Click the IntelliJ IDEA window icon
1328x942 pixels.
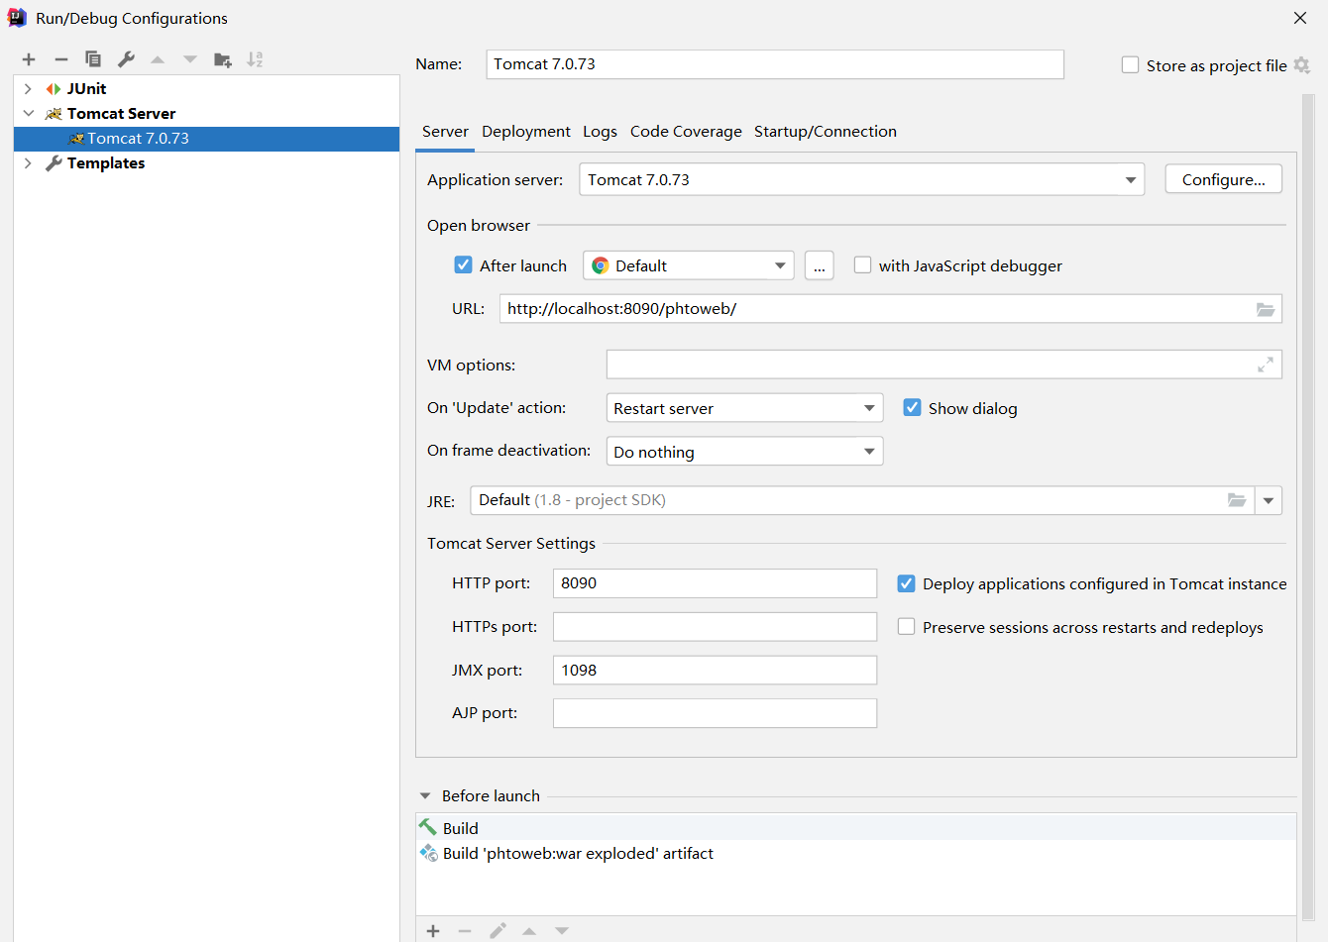(17, 18)
